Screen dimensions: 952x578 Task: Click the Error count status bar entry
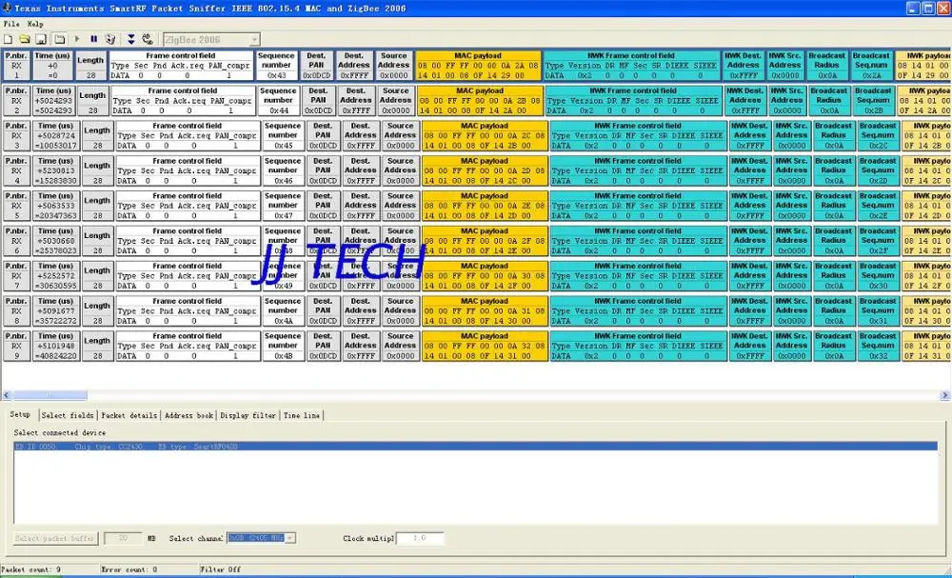(129, 569)
